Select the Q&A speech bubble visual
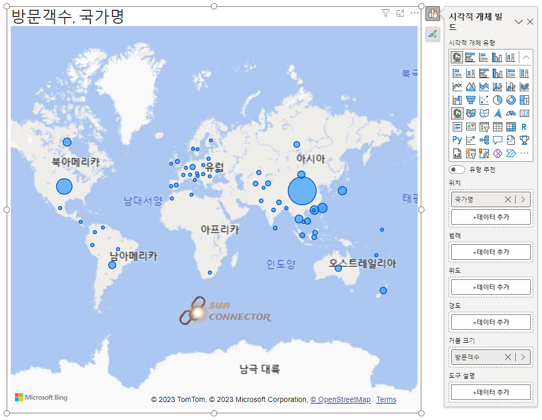542x420 pixels. click(498, 140)
